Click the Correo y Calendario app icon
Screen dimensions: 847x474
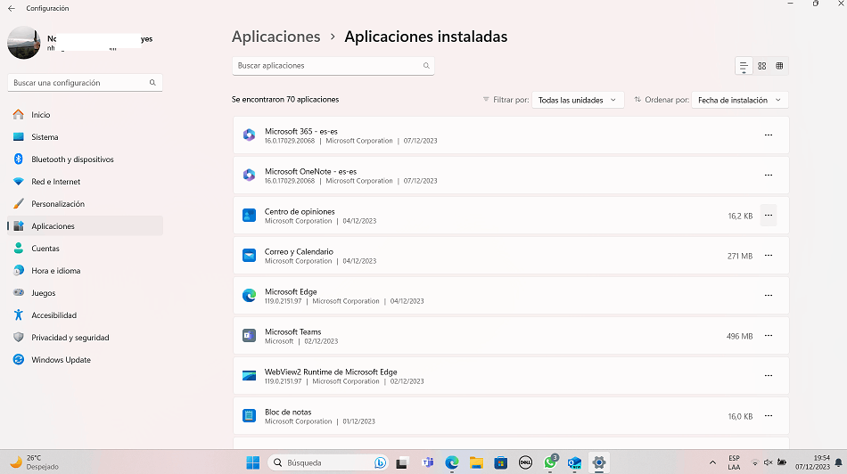(249, 256)
